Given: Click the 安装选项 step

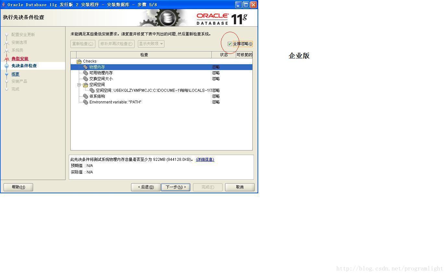Looking at the screenshot, I should [19, 42].
